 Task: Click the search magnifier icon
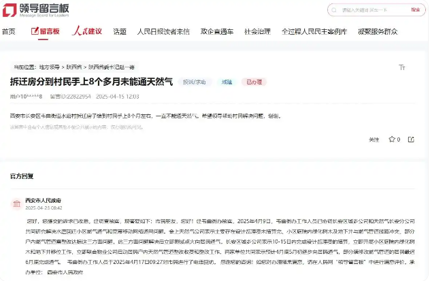coord(334,10)
